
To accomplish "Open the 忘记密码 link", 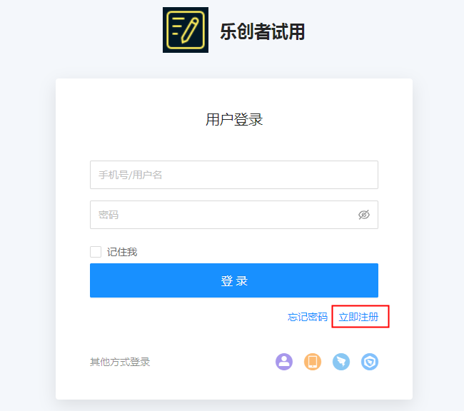I will (x=308, y=317).
